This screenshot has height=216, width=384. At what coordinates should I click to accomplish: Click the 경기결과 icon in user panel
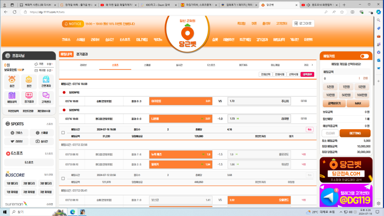click(x=29, y=97)
